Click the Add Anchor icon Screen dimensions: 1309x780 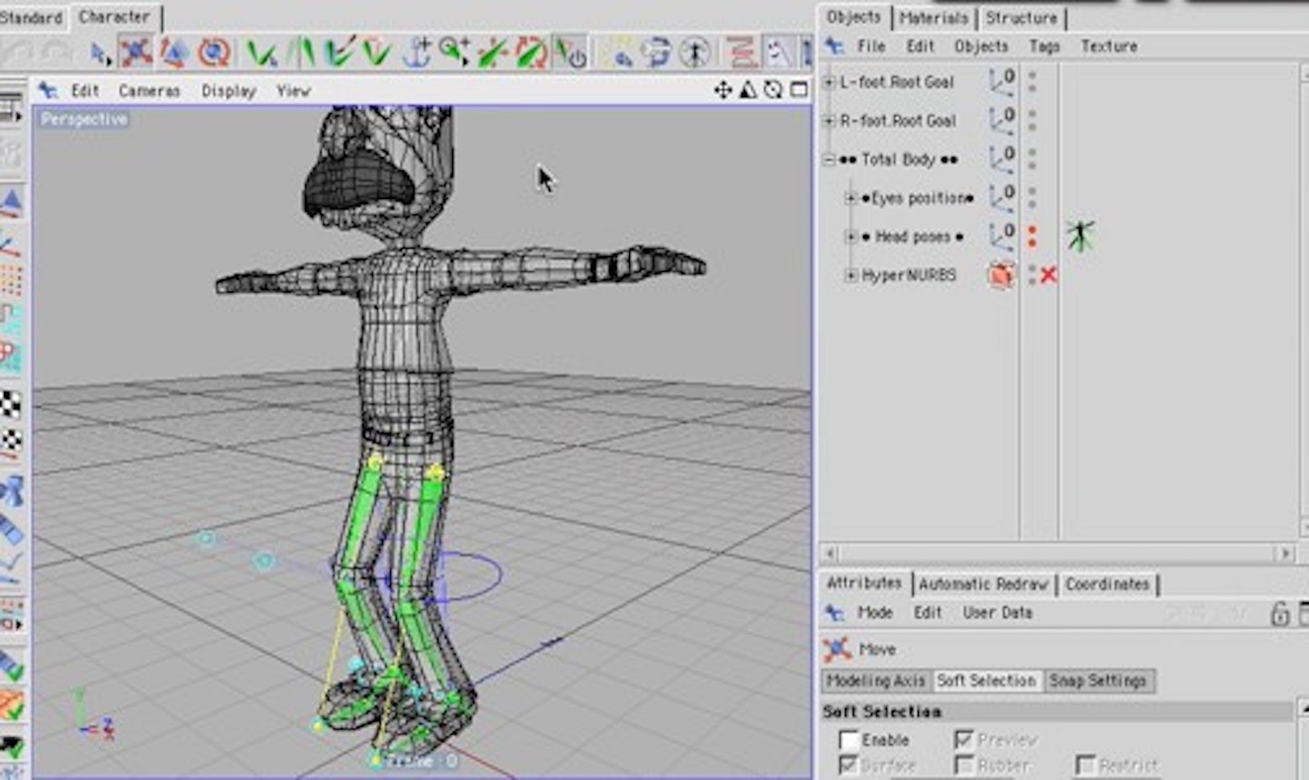[416, 53]
